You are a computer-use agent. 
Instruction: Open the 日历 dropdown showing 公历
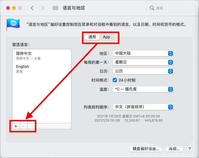tap(143, 71)
